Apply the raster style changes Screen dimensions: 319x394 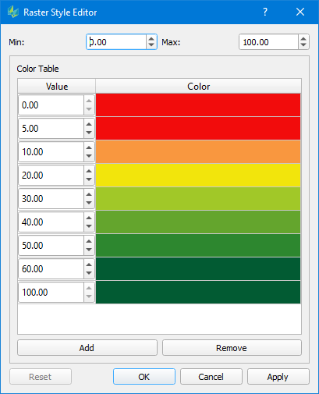point(278,377)
